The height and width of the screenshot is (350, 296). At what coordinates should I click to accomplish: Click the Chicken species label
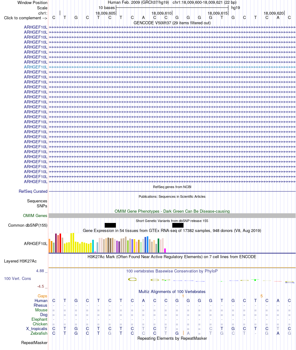pyautogui.click(x=40, y=324)
